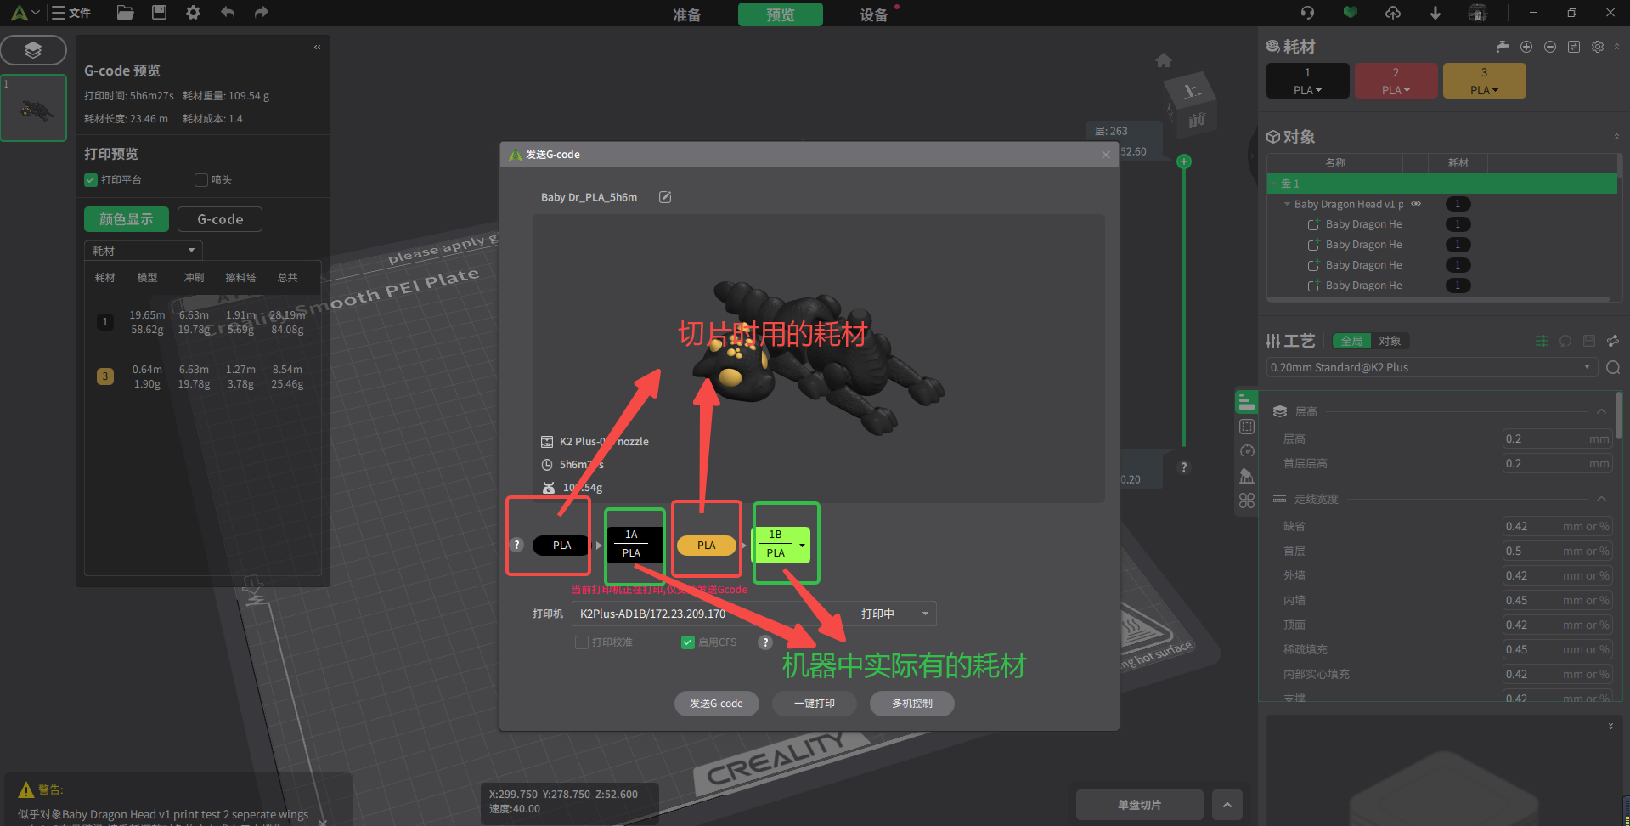Collapse the 盘 1 tree node
The image size is (1630, 826).
(1274, 184)
